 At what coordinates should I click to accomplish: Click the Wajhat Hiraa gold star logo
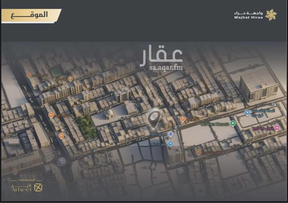pyautogui.click(x=271, y=15)
